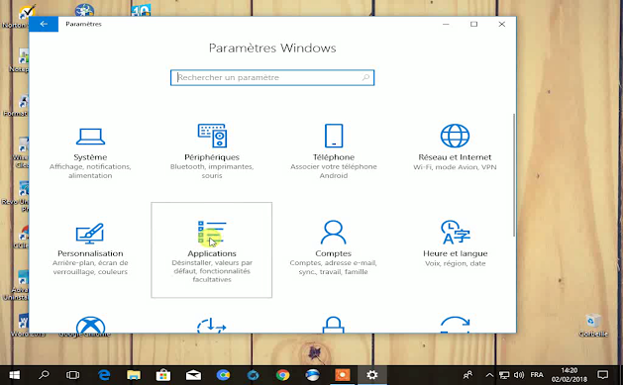Open the orange recorder app in taskbar
This screenshot has width=623, height=385.
click(342, 375)
